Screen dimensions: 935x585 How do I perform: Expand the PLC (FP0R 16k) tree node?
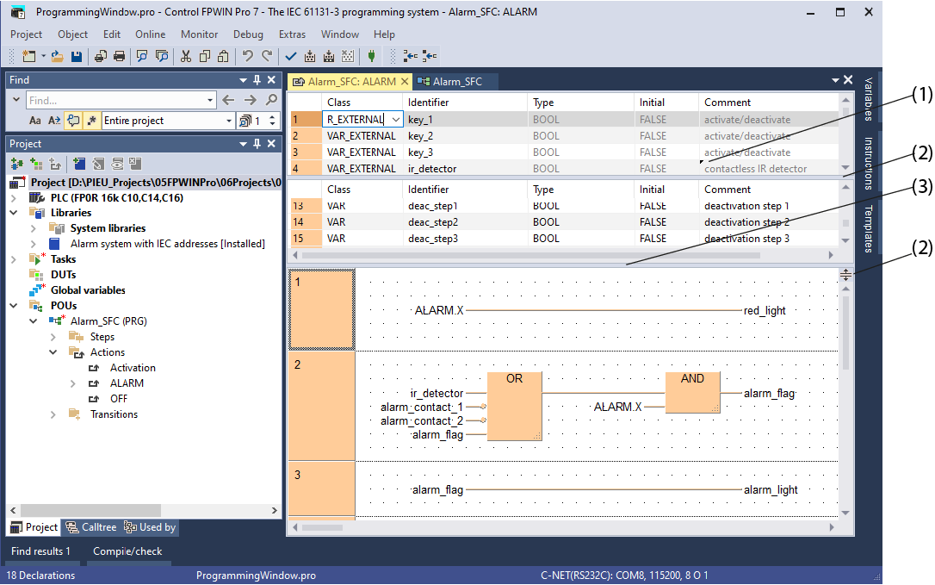coord(15,198)
